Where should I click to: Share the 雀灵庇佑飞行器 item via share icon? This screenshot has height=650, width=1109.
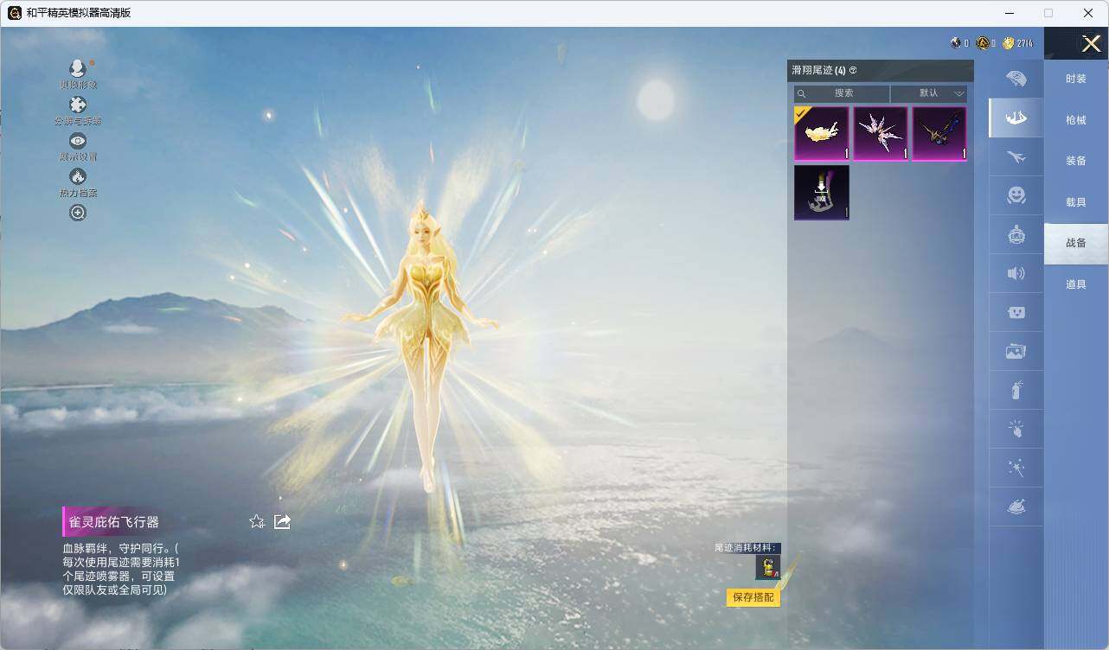coord(282,521)
